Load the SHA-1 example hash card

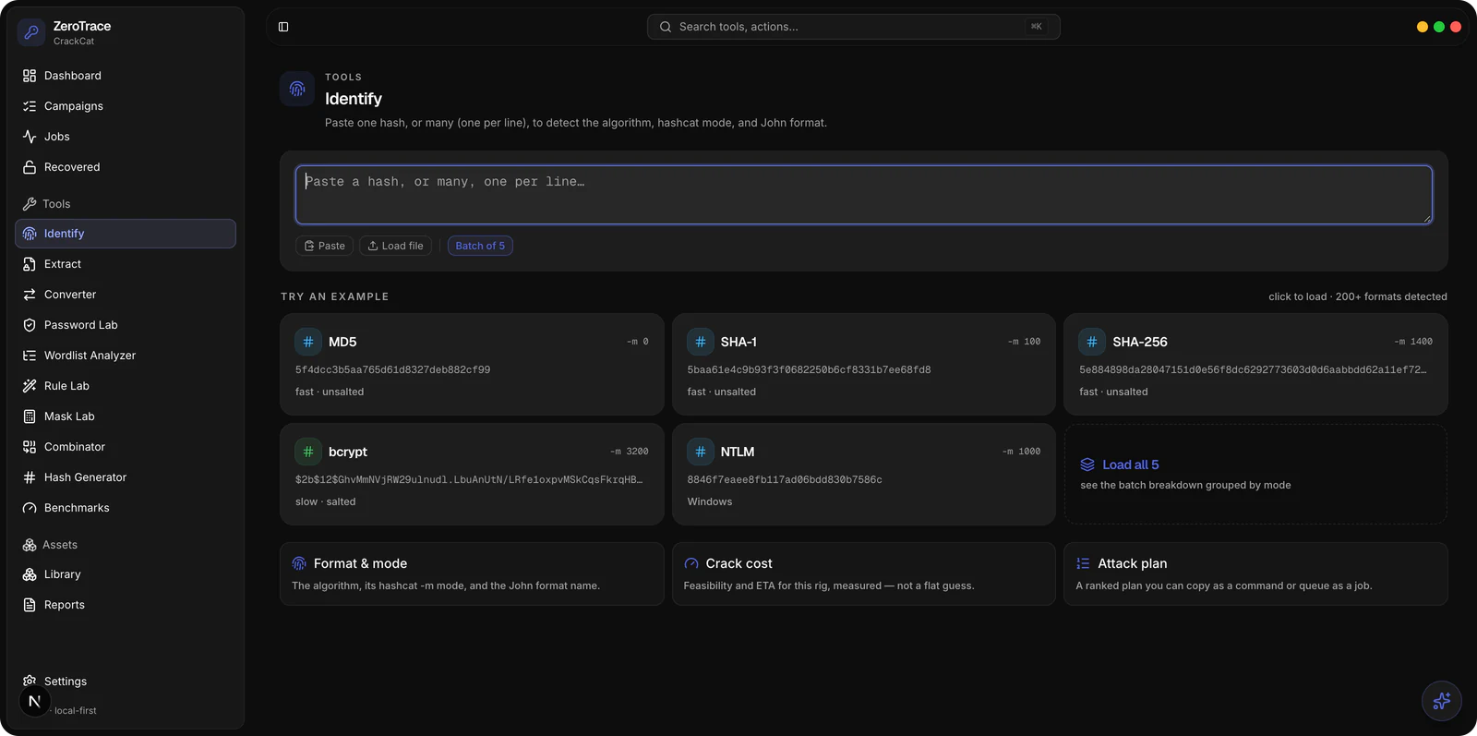[864, 365]
